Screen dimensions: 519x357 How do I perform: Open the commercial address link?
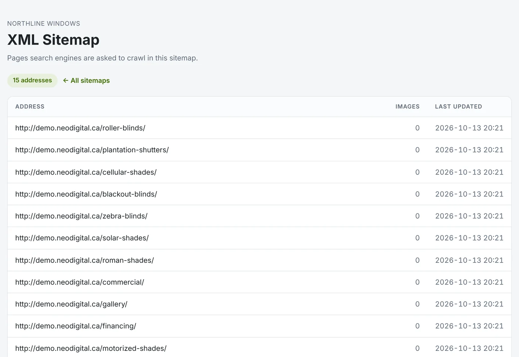[79, 282]
